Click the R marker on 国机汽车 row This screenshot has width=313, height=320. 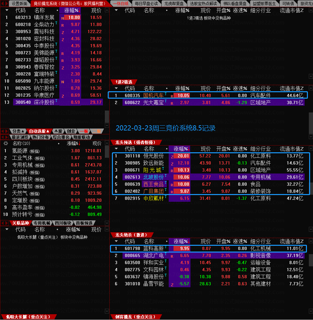(x=172, y=96)
